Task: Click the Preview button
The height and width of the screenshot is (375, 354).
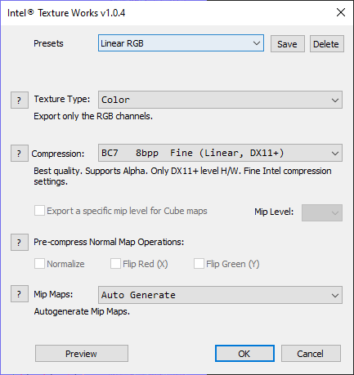Action: pyautogui.click(x=82, y=354)
